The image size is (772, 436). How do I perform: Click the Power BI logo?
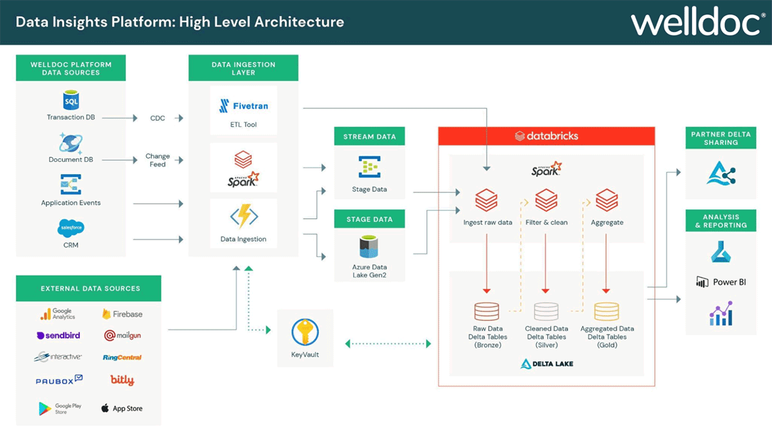(x=721, y=282)
